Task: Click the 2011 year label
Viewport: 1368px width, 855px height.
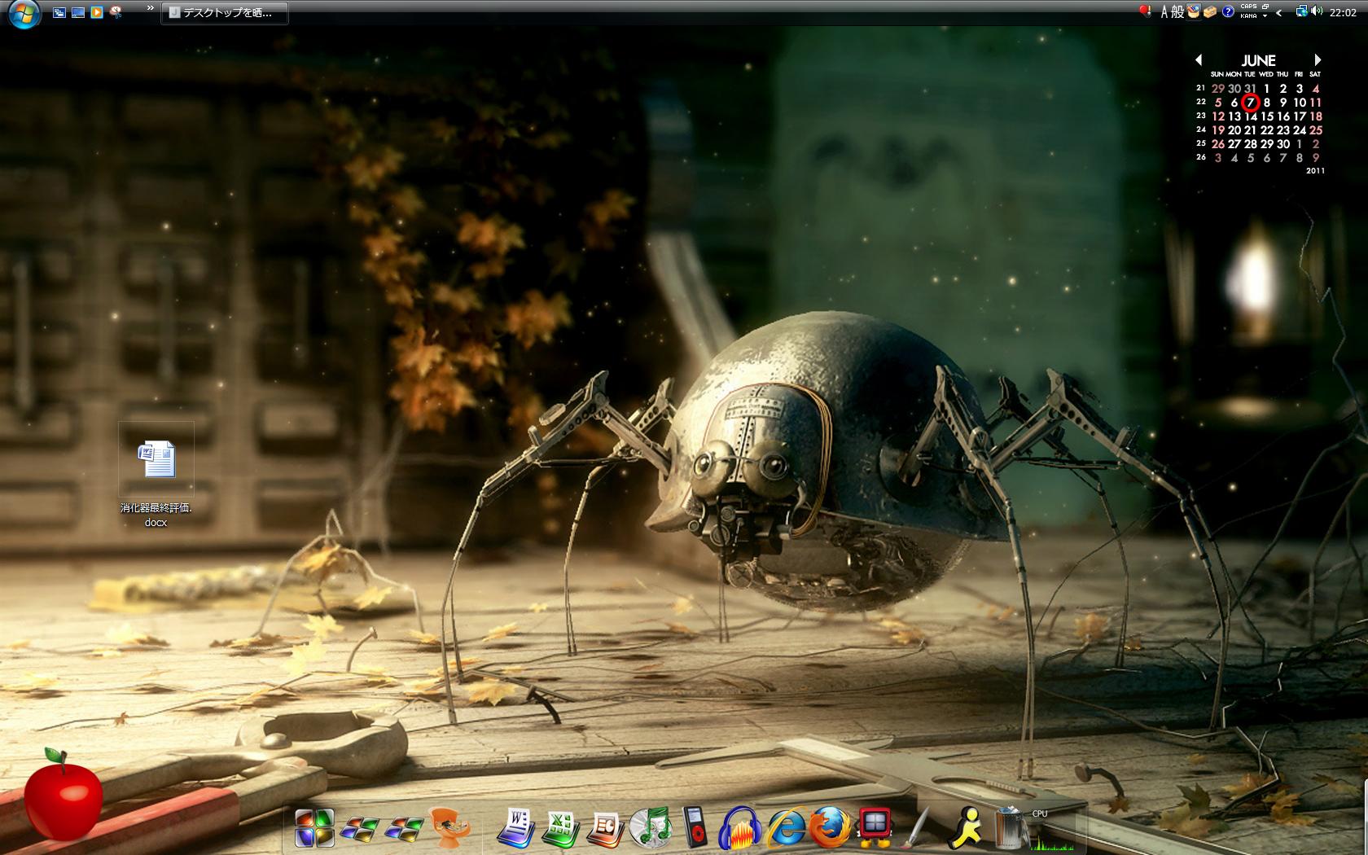Action: click(1315, 171)
